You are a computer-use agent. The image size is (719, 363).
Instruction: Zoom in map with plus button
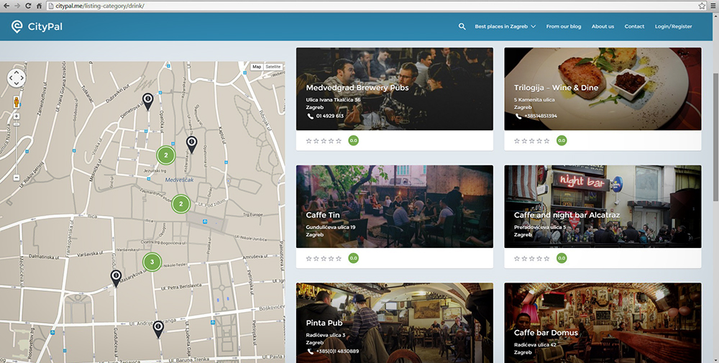click(x=16, y=116)
